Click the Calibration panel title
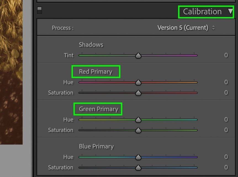Screen dimensions: 238x177 [202, 12]
